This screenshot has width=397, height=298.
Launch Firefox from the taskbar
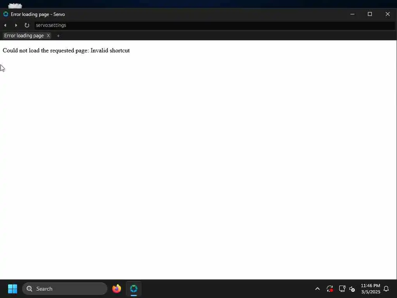(x=116, y=289)
